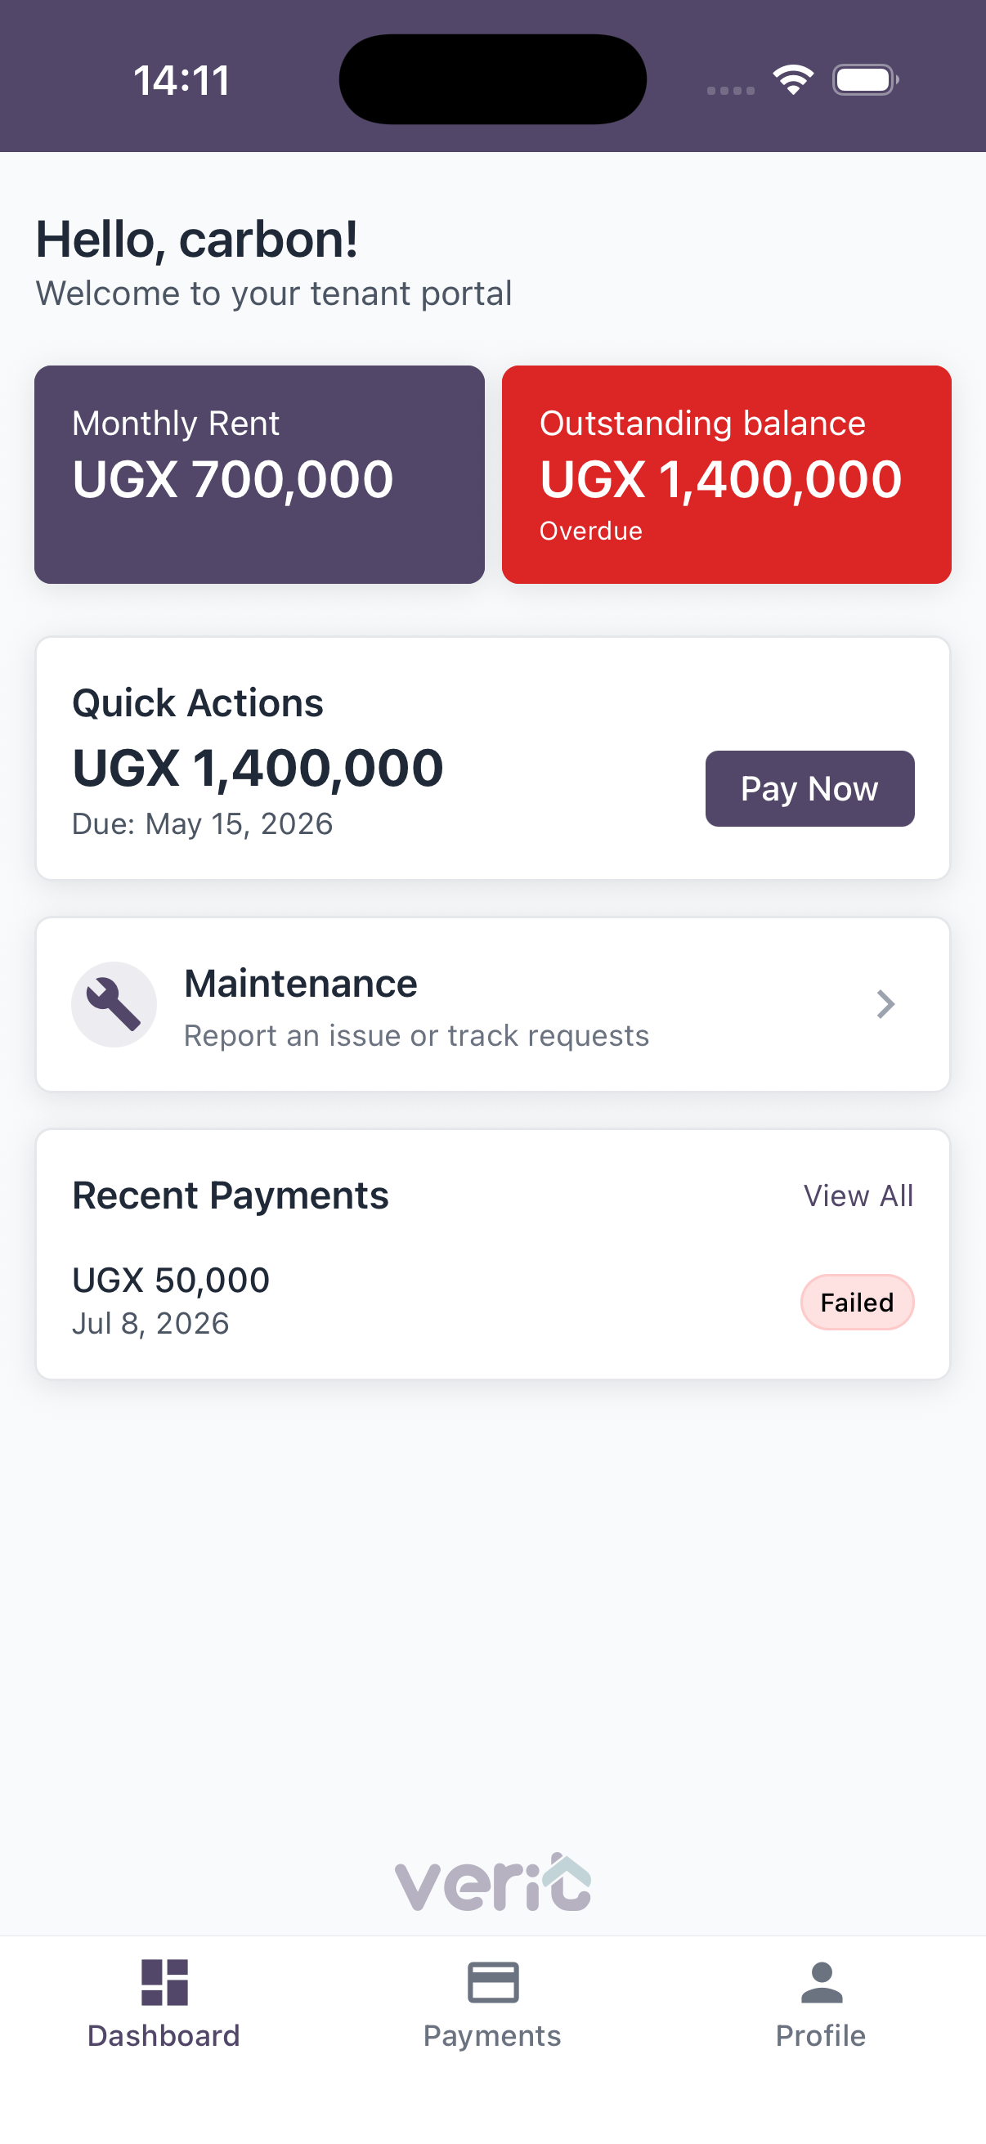Tap the battery status icon
The width and height of the screenshot is (986, 2144).
coord(865,80)
